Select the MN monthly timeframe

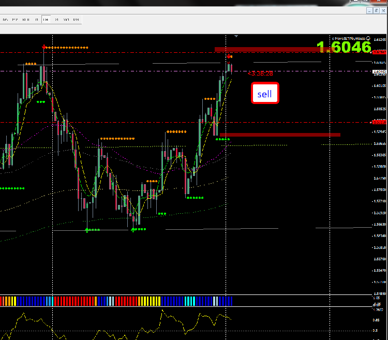(76, 20)
